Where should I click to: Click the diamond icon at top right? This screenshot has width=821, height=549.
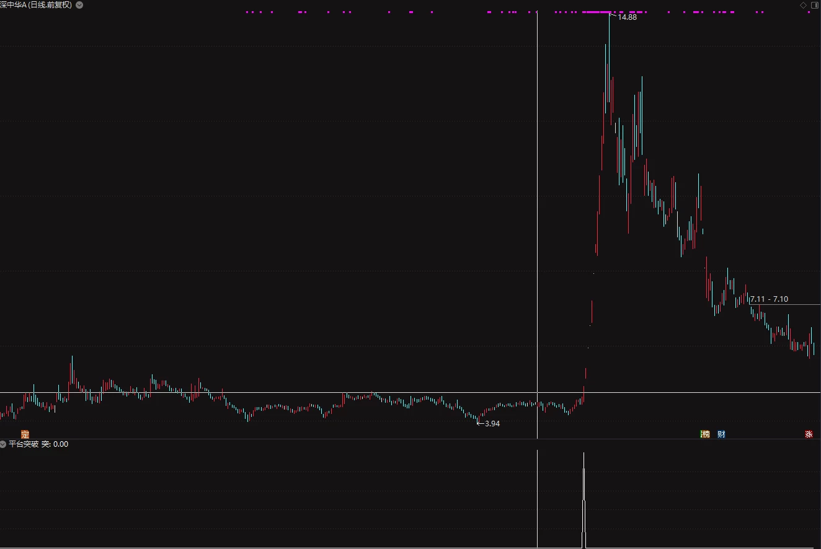(x=803, y=5)
